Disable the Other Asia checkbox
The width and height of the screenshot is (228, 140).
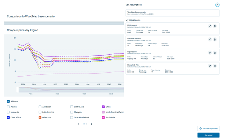[40, 117]
